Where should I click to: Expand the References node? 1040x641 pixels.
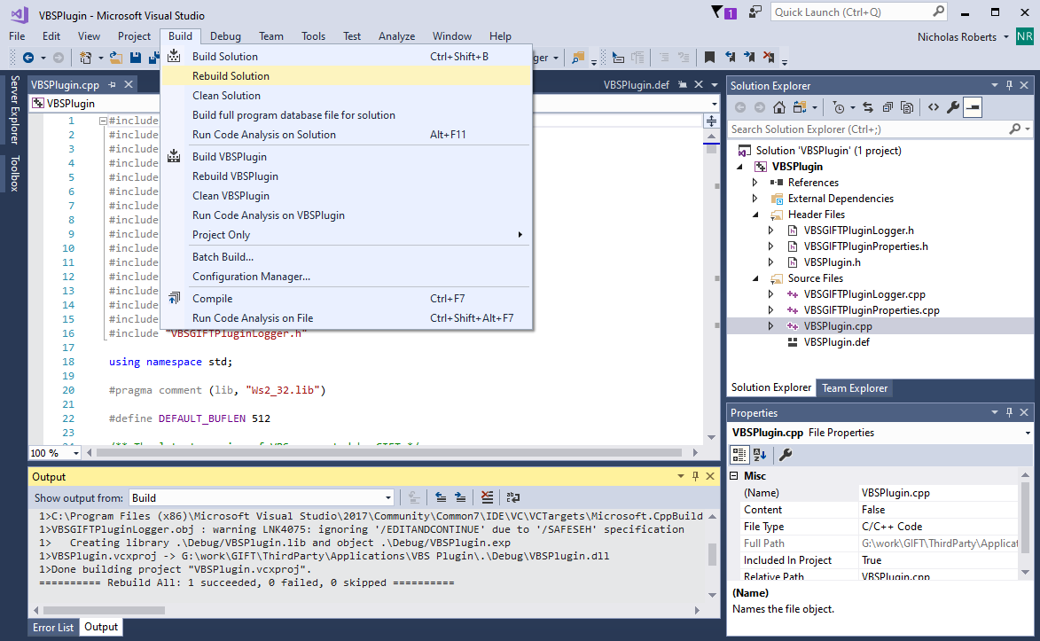(x=755, y=183)
